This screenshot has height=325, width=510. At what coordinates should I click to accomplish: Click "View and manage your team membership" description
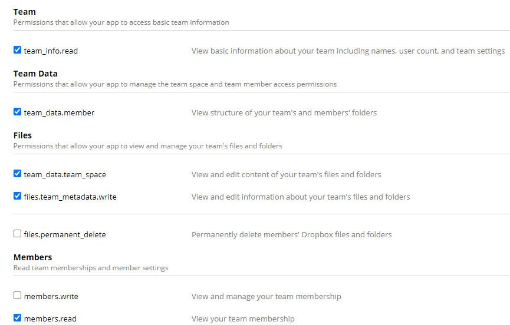pos(266,296)
